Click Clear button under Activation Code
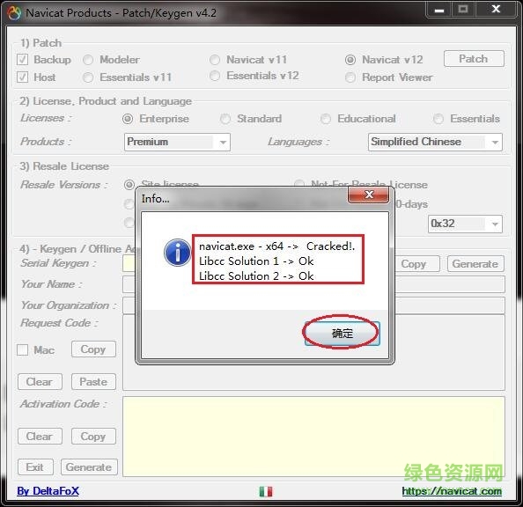 coord(40,437)
